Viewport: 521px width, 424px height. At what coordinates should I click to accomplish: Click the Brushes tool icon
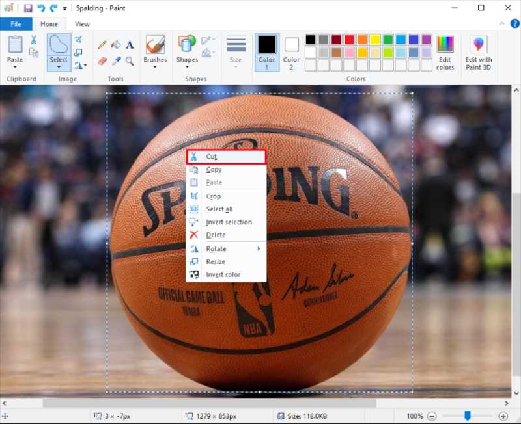155,44
